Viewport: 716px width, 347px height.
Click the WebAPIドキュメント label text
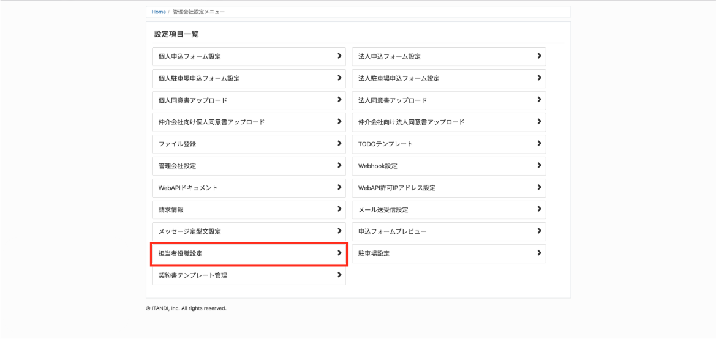tap(188, 188)
